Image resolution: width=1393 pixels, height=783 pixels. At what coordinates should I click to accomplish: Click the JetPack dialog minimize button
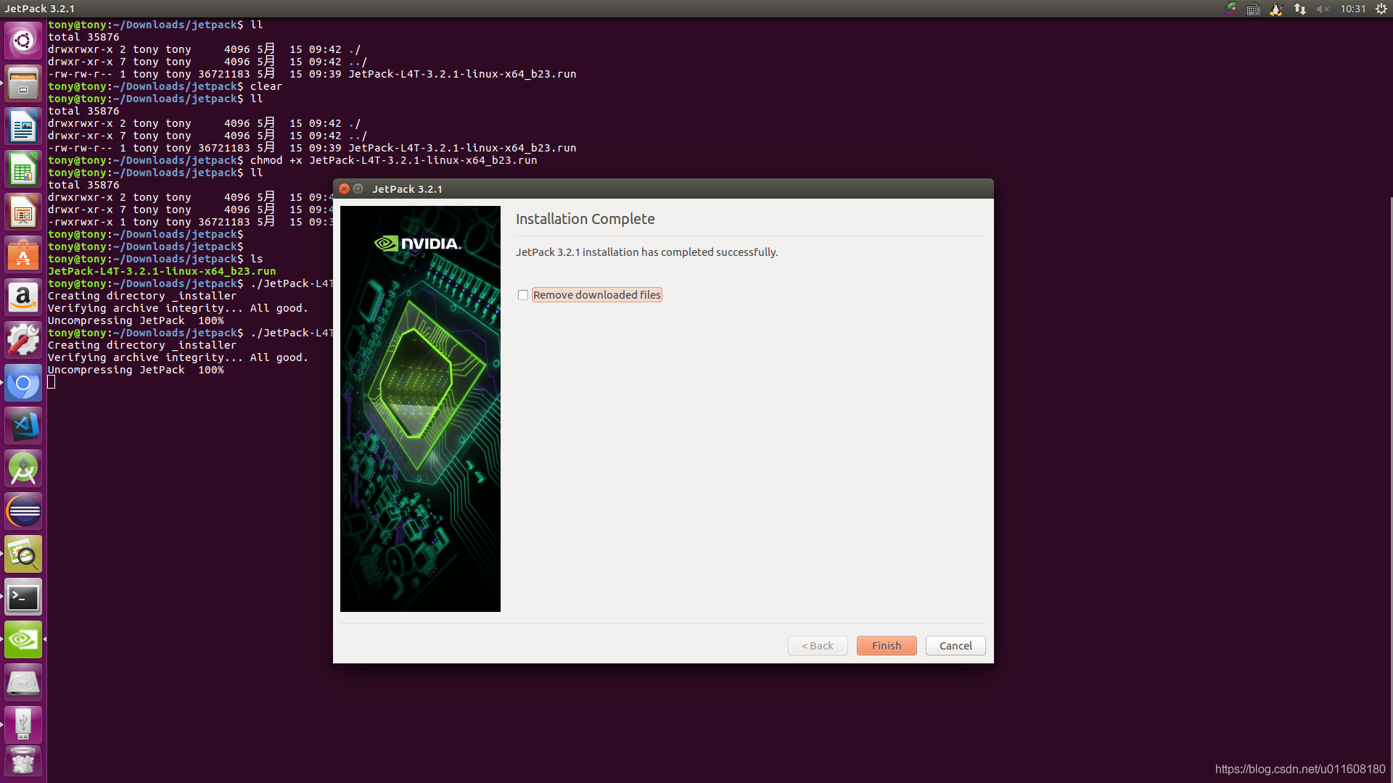pos(358,188)
